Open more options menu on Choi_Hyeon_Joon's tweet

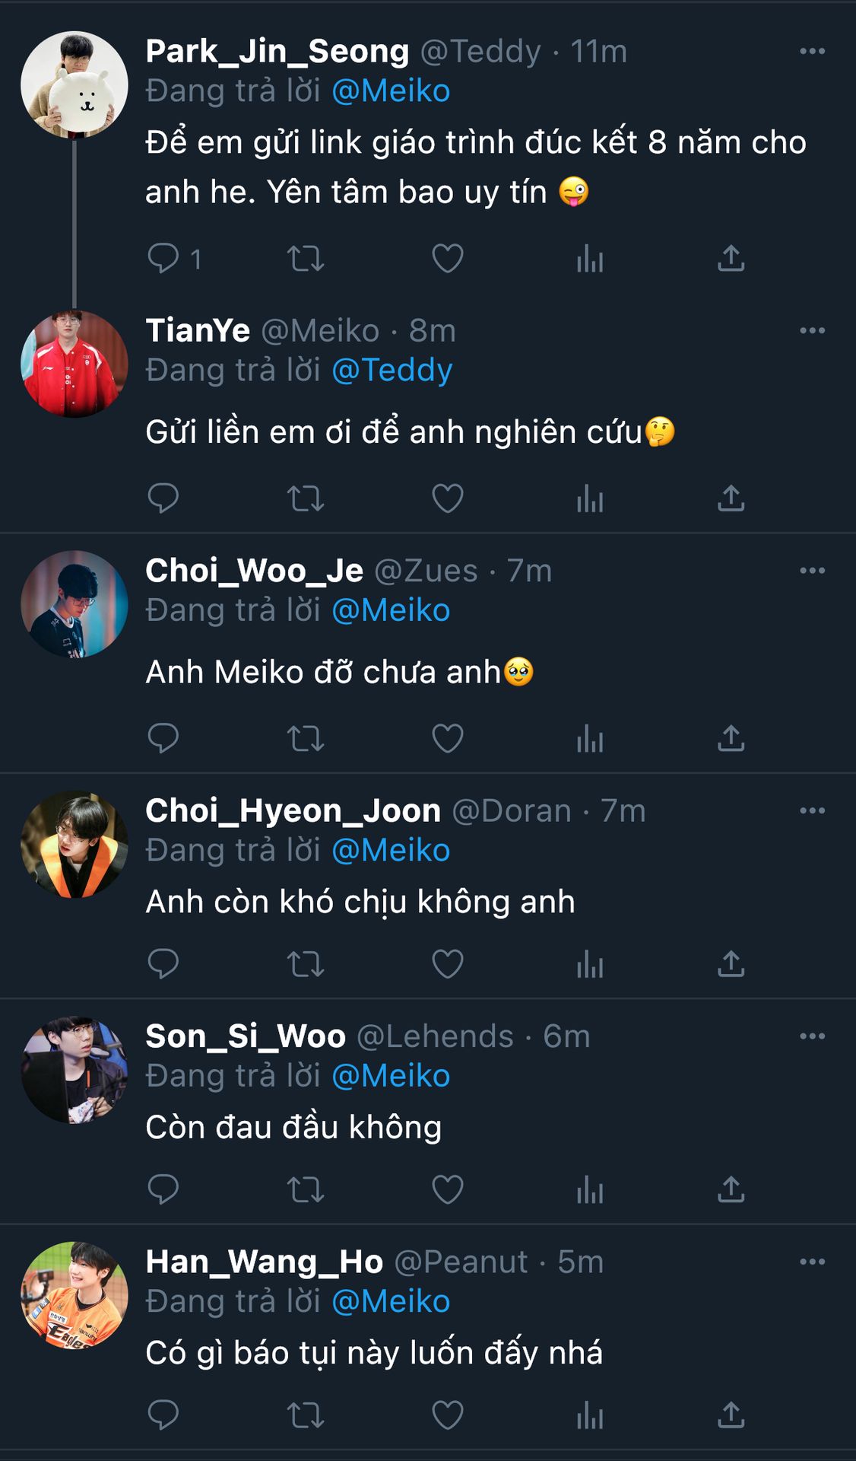tap(812, 810)
